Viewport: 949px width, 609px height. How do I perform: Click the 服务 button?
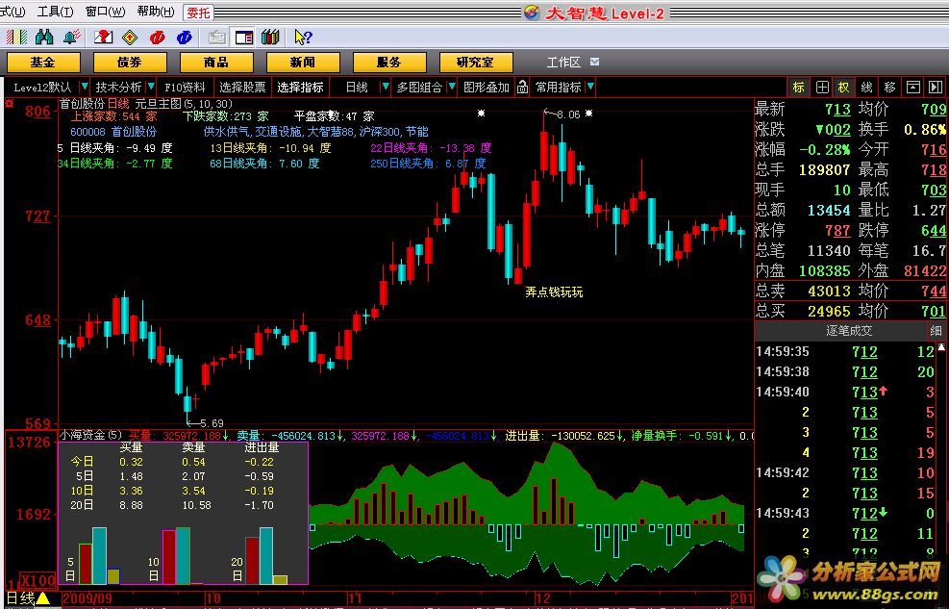click(389, 63)
